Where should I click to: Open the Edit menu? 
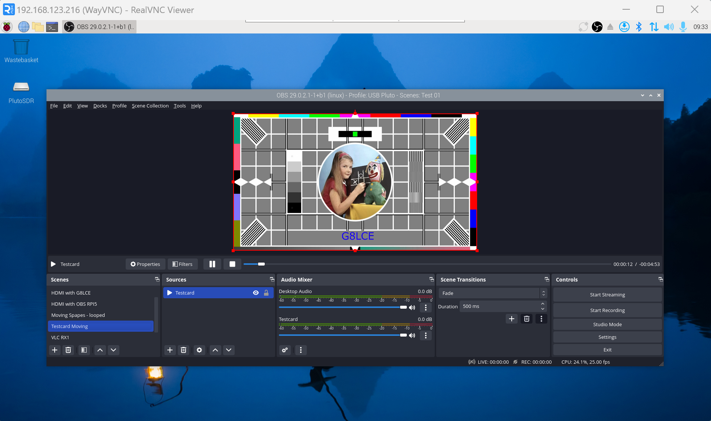(67, 106)
